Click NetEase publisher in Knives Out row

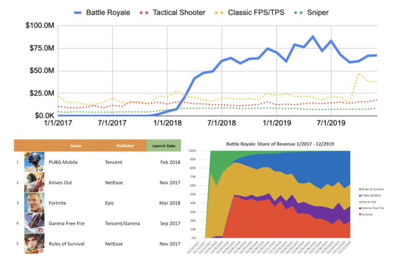click(114, 183)
